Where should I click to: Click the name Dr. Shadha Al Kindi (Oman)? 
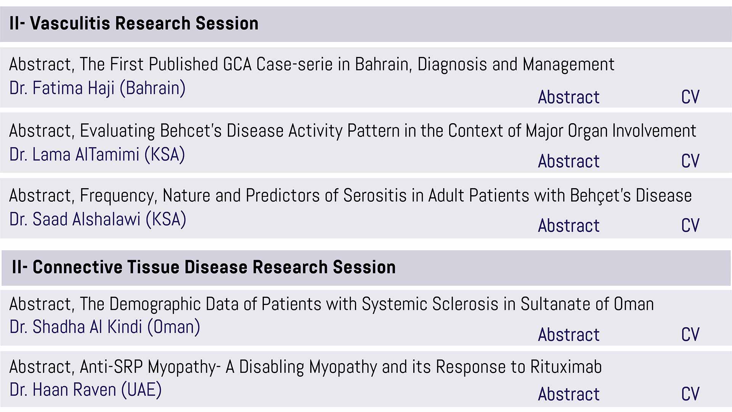[x=105, y=327]
